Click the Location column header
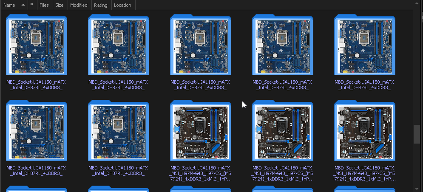This screenshot has width=423, height=192. click(123, 5)
